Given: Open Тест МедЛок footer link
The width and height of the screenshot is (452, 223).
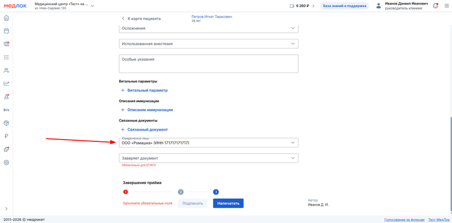Looking at the screenshot, I should click(438, 220).
